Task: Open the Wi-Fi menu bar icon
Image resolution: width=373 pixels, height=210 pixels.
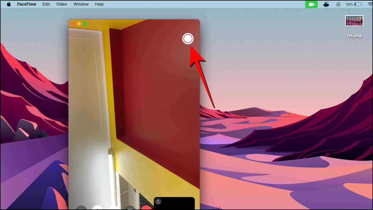Action: point(370,4)
